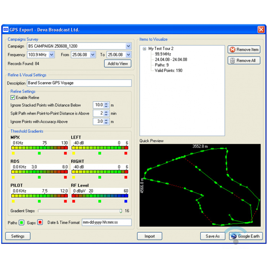
Task: Collapse the My Test Tour 2 tree node
Action: pyautogui.click(x=144, y=49)
